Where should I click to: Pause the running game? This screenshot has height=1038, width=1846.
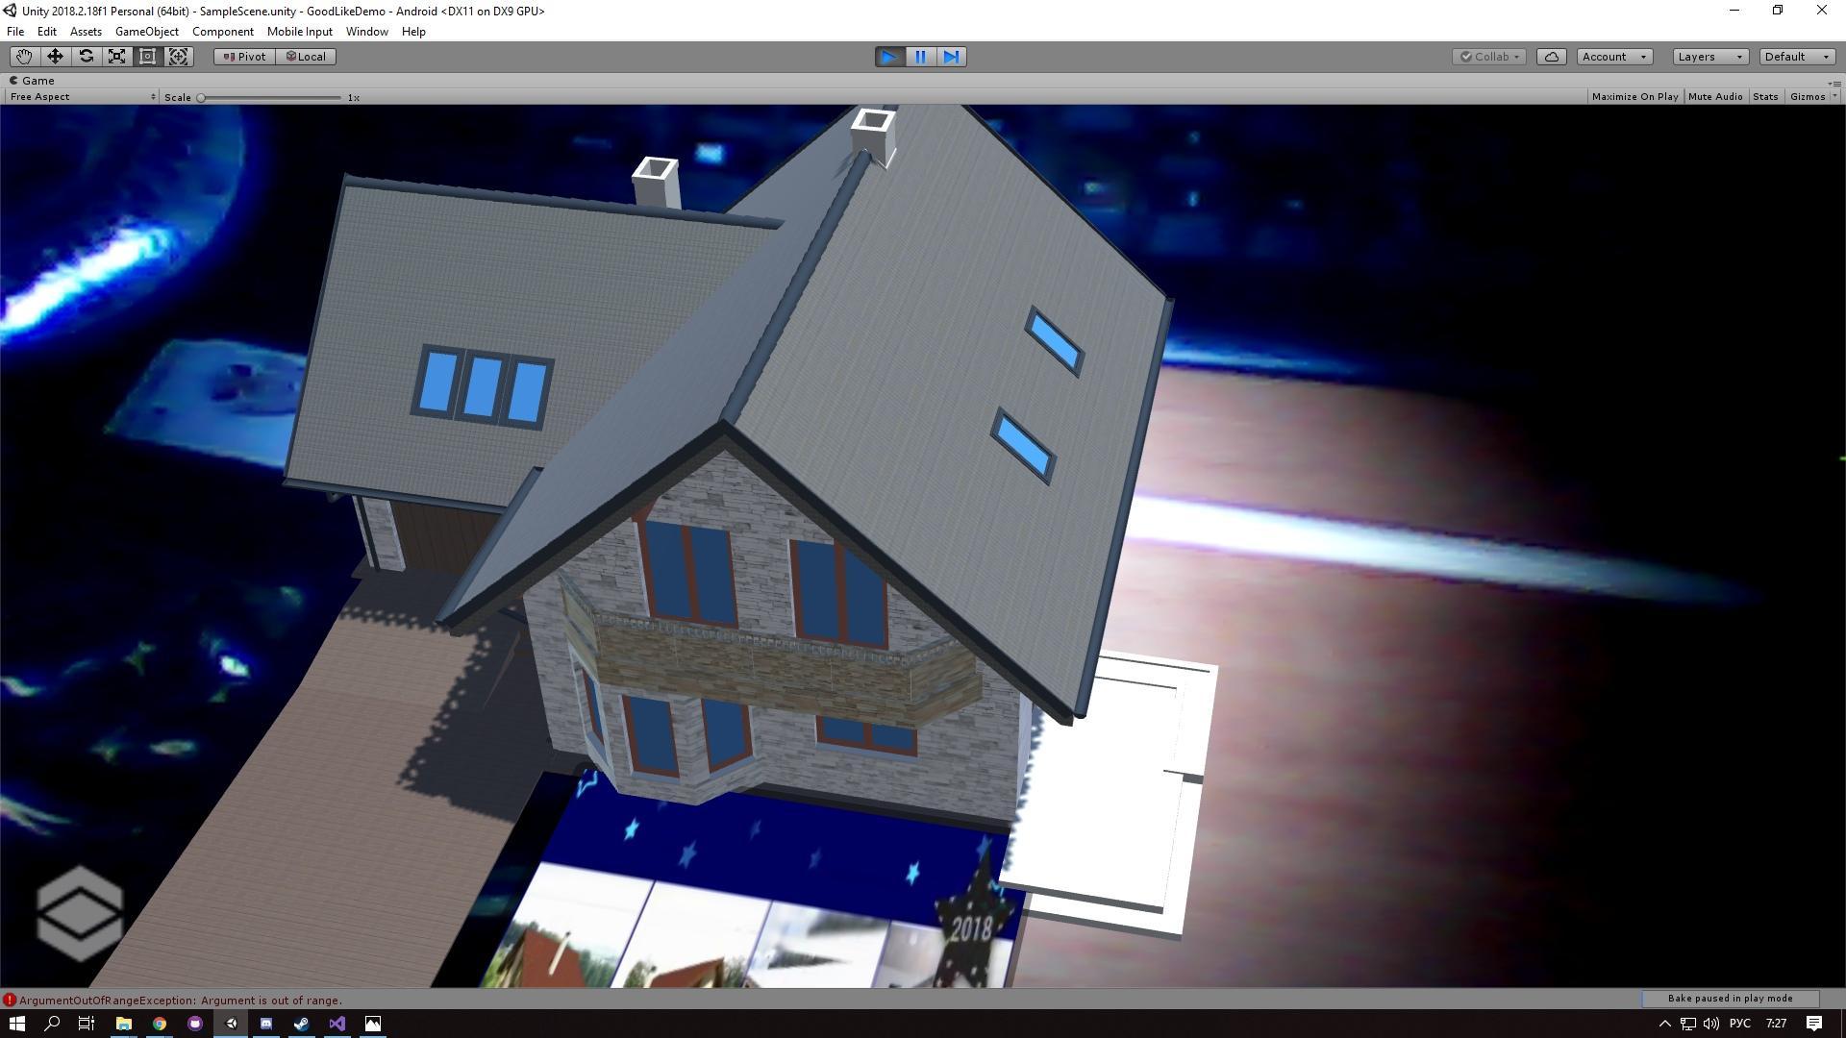click(920, 57)
